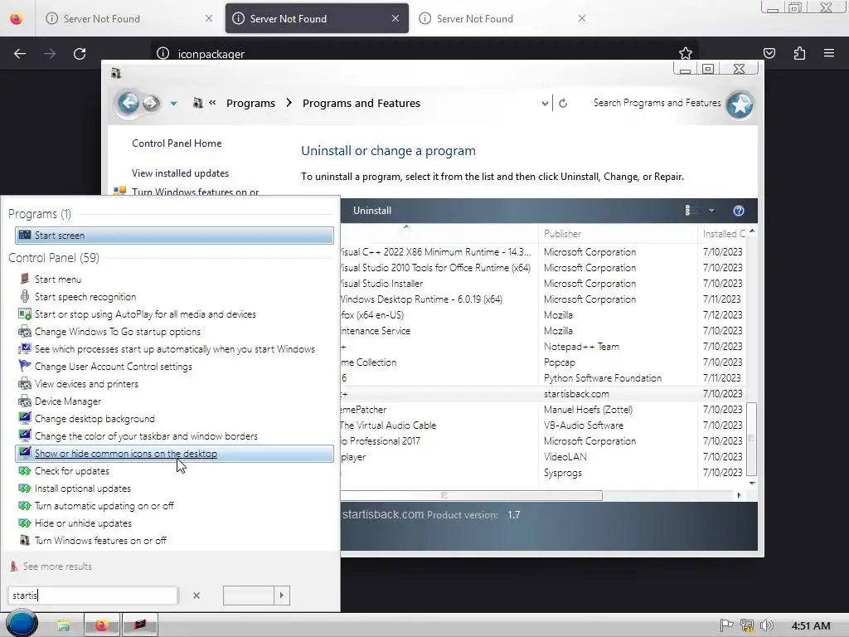Image resolution: width=849 pixels, height=637 pixels.
Task: Open Control Panel Home link
Action: pos(177,143)
